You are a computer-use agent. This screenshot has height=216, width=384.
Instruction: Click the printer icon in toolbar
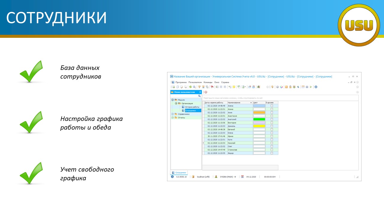point(307,87)
